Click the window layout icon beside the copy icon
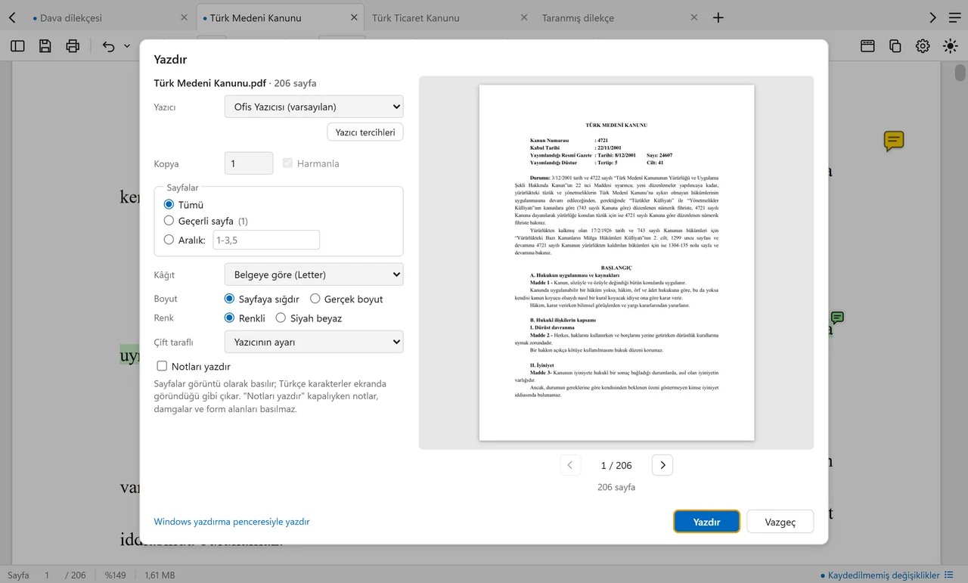The height and width of the screenshot is (583, 968). (x=867, y=46)
